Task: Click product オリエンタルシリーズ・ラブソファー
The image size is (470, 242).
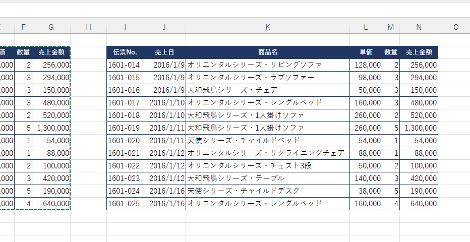Action: (x=268, y=78)
